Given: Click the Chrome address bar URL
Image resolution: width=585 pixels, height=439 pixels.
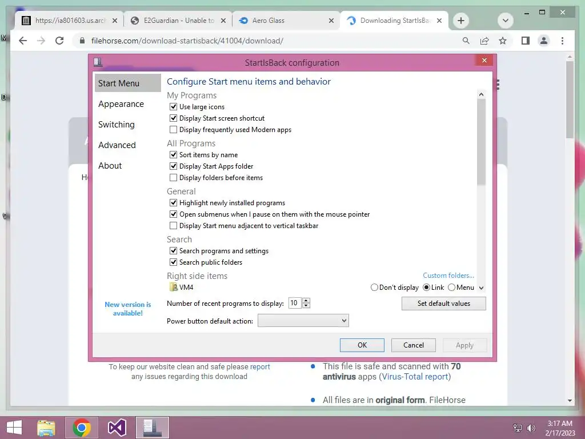Looking at the screenshot, I should click(187, 41).
